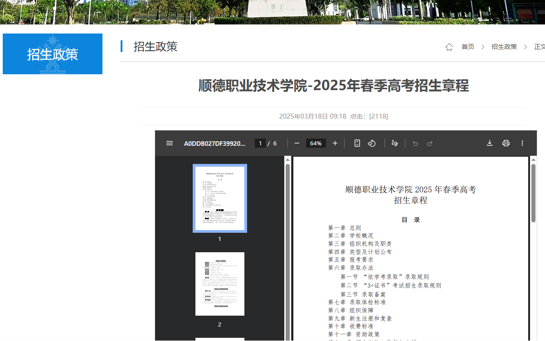Rotate the PDF page counterclockwise
This screenshot has width=545, height=341.
(x=371, y=143)
